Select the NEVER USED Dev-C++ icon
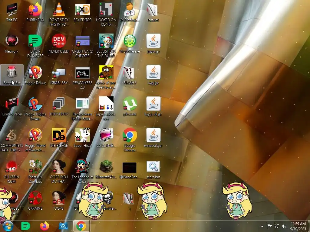 (x=59, y=44)
